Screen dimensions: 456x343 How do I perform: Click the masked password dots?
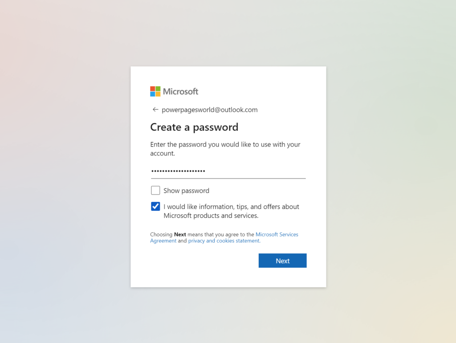click(x=178, y=171)
